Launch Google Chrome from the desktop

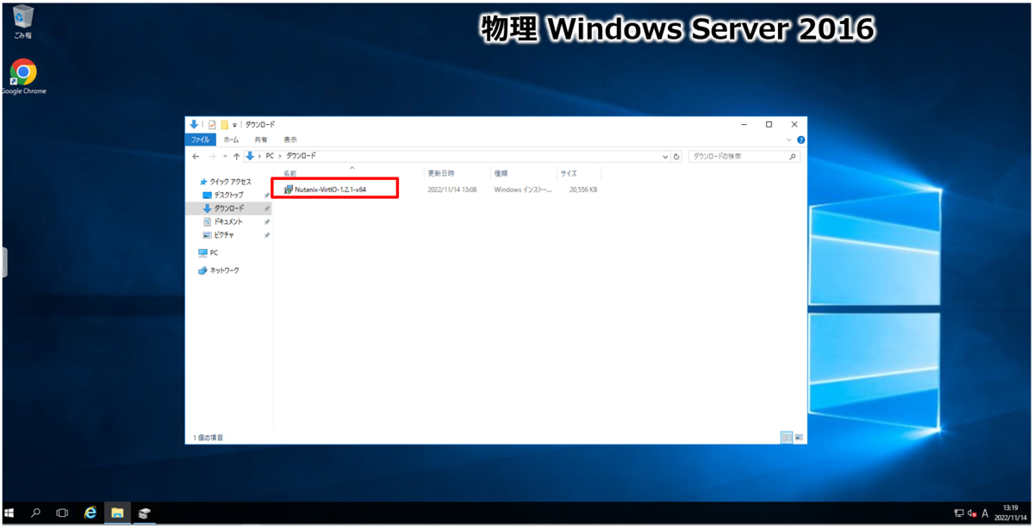[x=23, y=77]
